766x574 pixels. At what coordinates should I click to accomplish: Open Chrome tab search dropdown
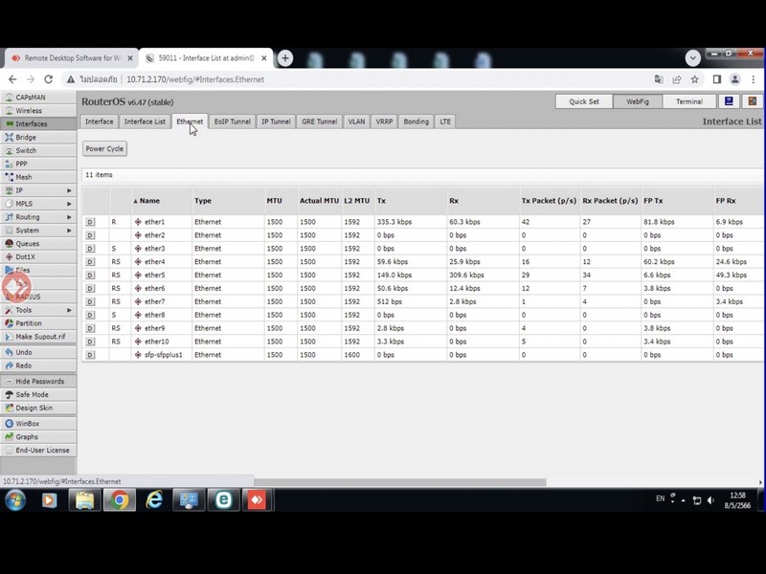(692, 58)
